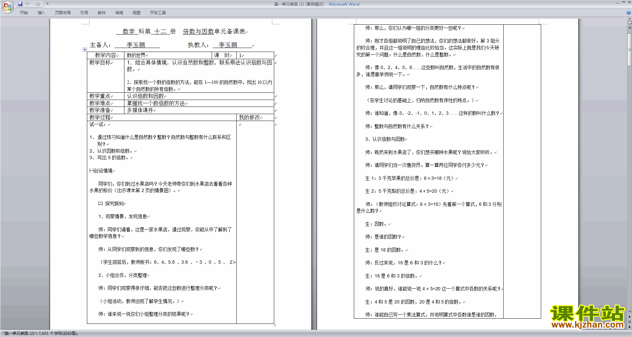The image size is (632, 337).
Task: Click the heading ㈡ 探究新知
Action: pos(111,204)
